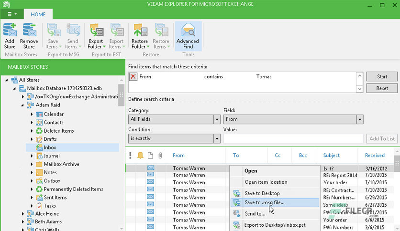The height and width of the screenshot is (231, 400).
Task: Sort by the item type page icon
Action: coord(150,155)
